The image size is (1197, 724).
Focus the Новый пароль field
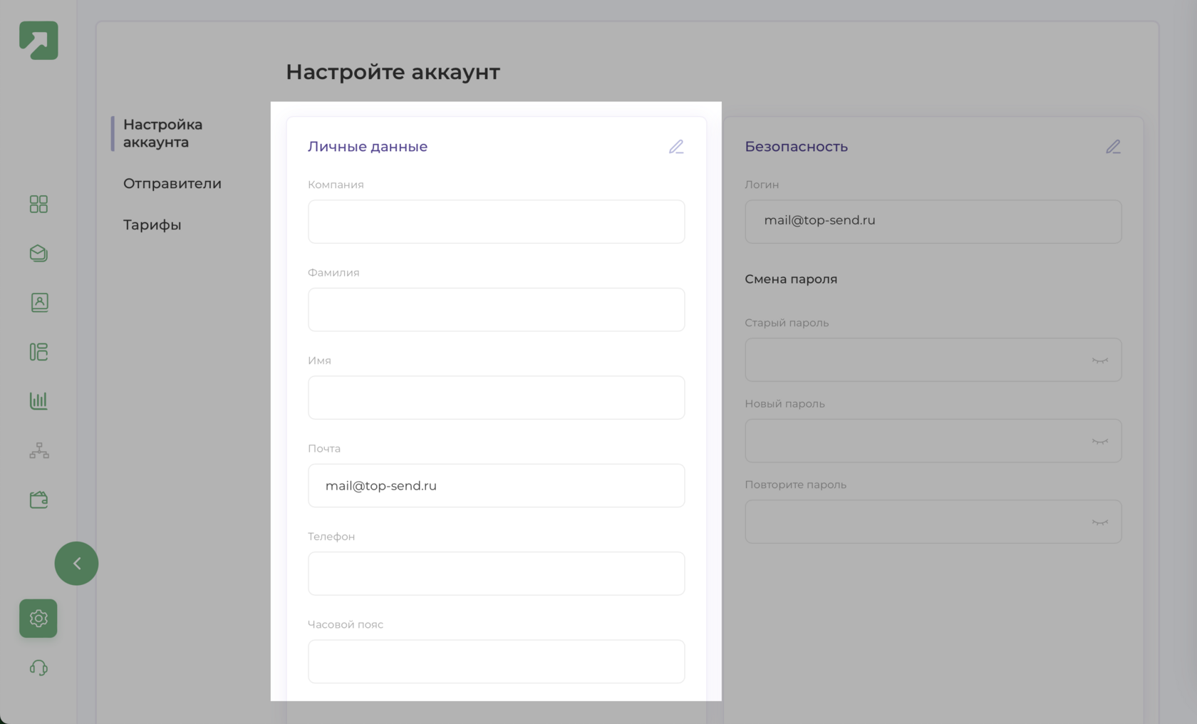click(x=933, y=440)
